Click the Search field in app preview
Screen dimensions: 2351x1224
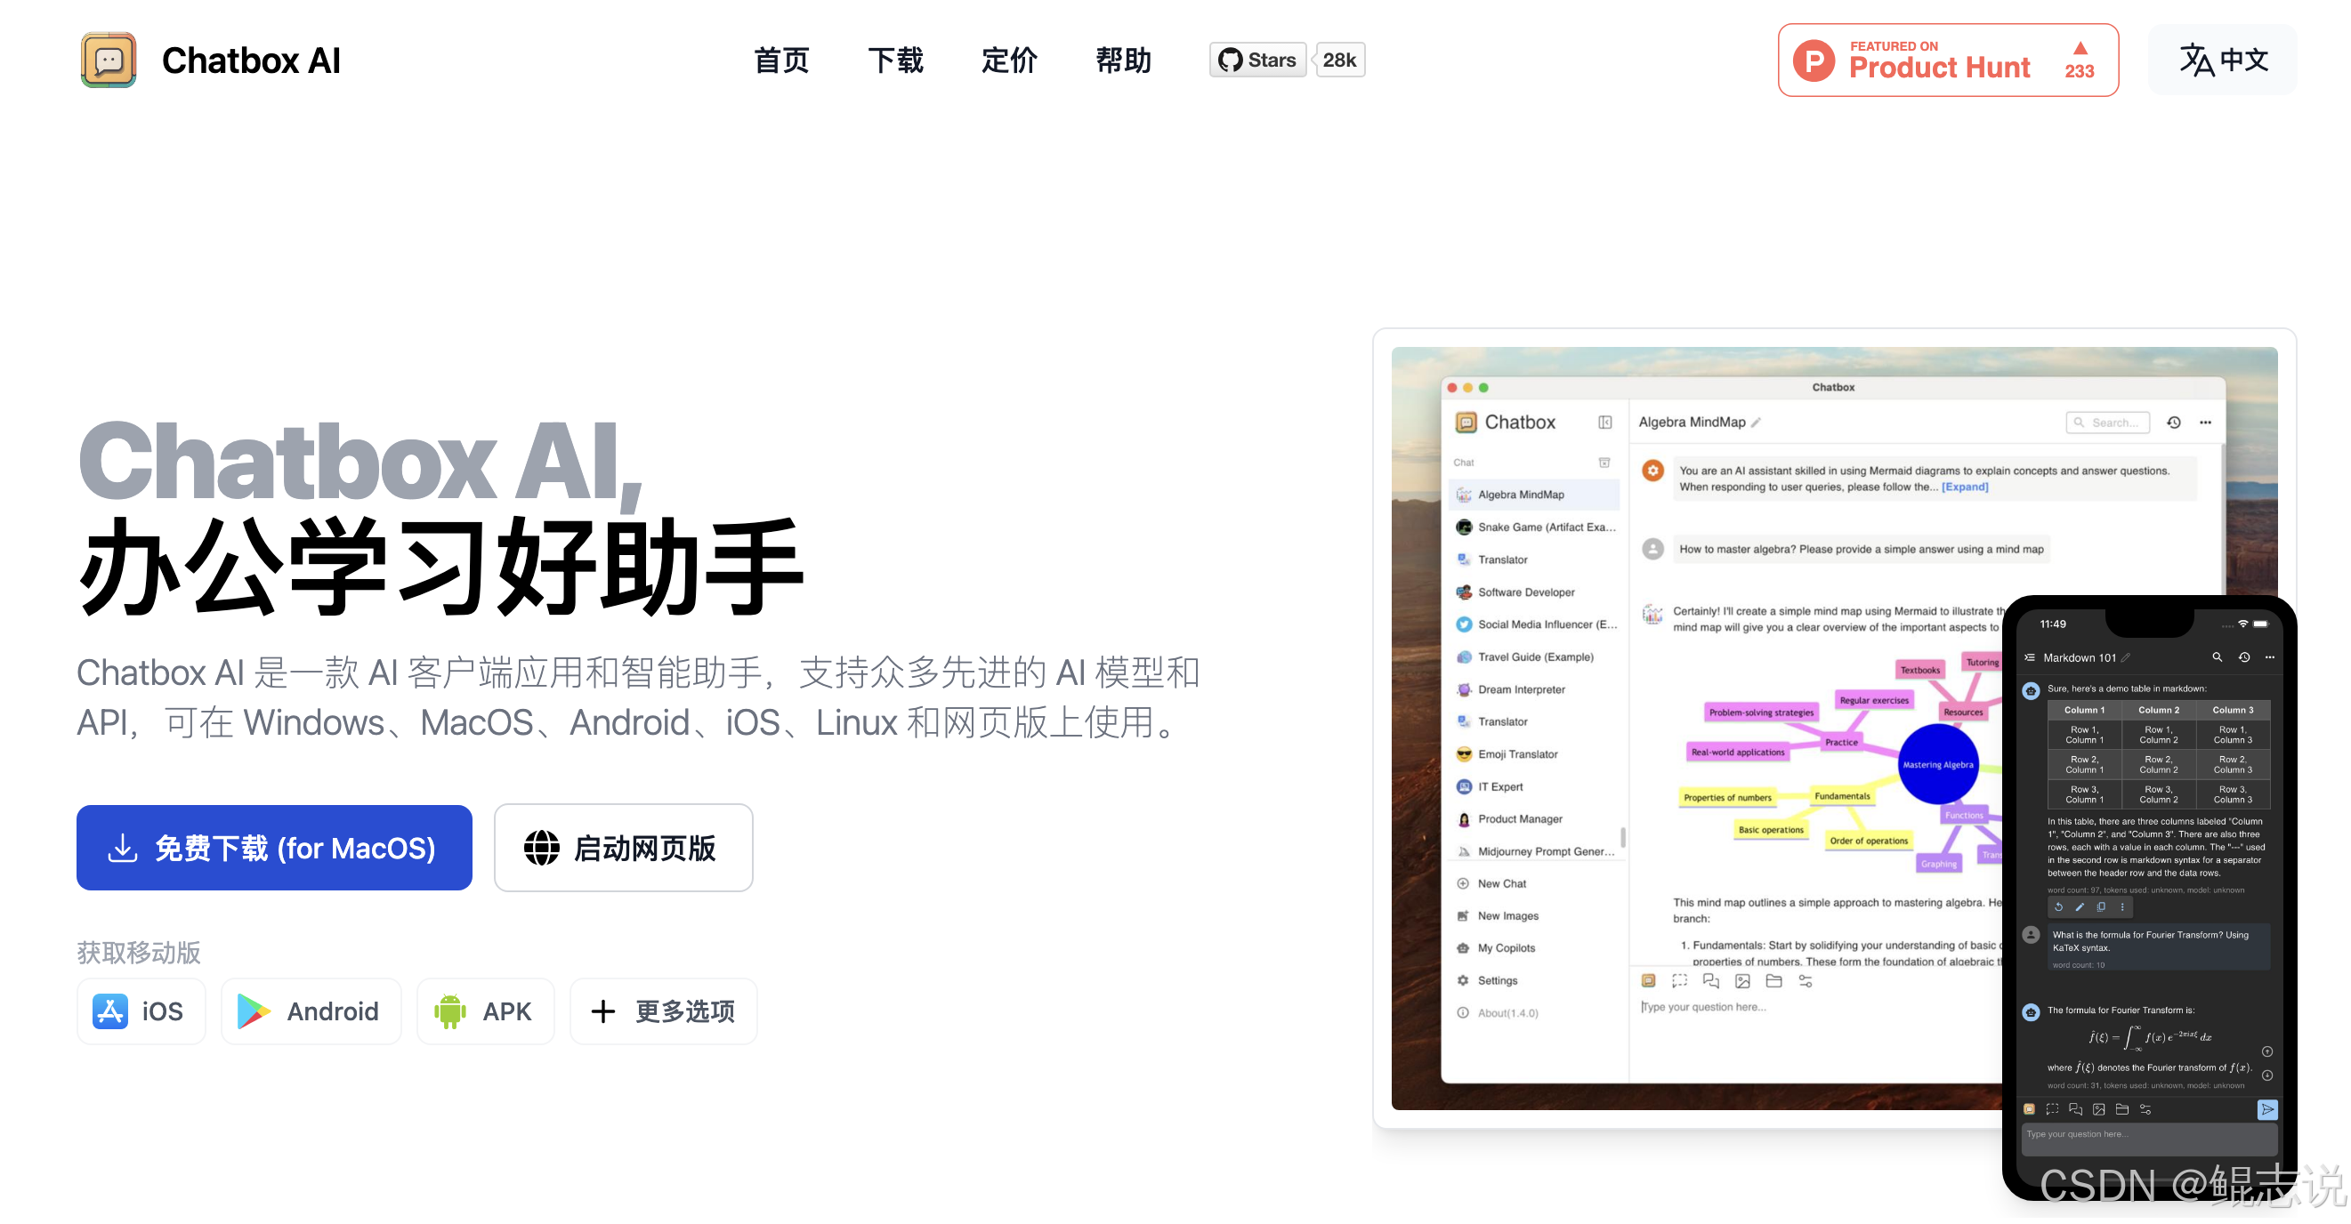tap(2108, 423)
